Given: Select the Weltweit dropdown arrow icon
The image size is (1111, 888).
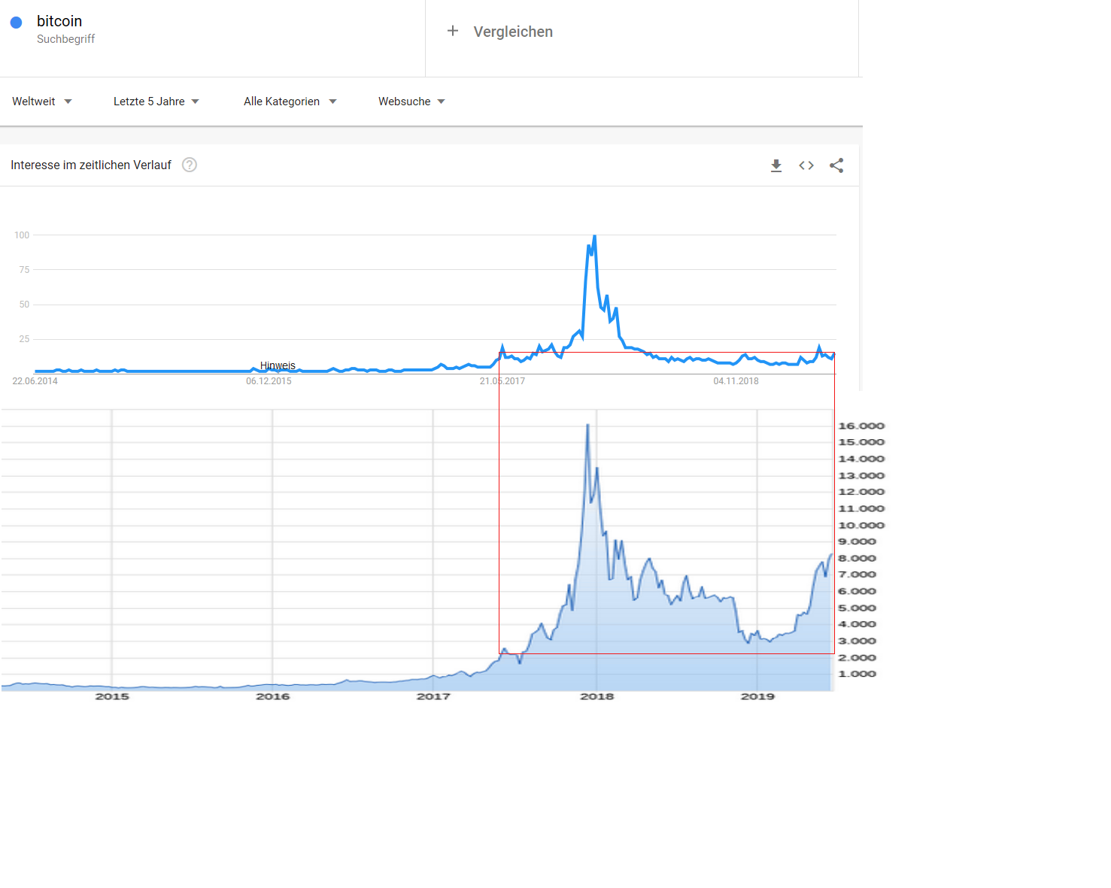Looking at the screenshot, I should [68, 101].
